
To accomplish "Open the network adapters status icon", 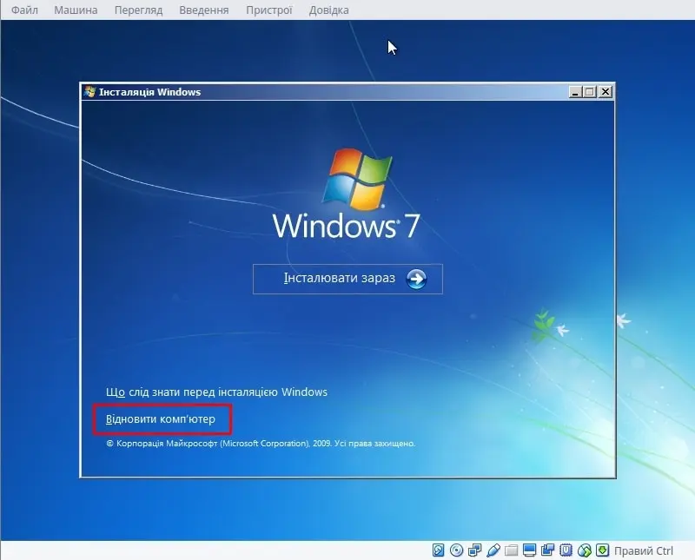I will point(474,550).
